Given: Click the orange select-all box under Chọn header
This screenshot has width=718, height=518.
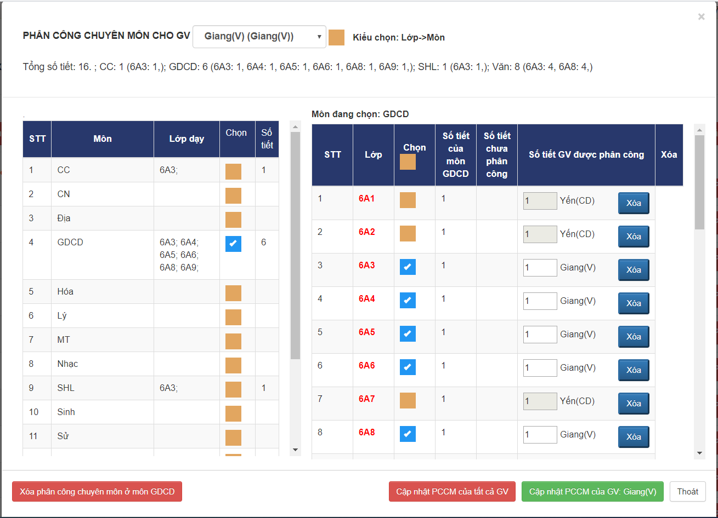Looking at the screenshot, I should (408, 162).
